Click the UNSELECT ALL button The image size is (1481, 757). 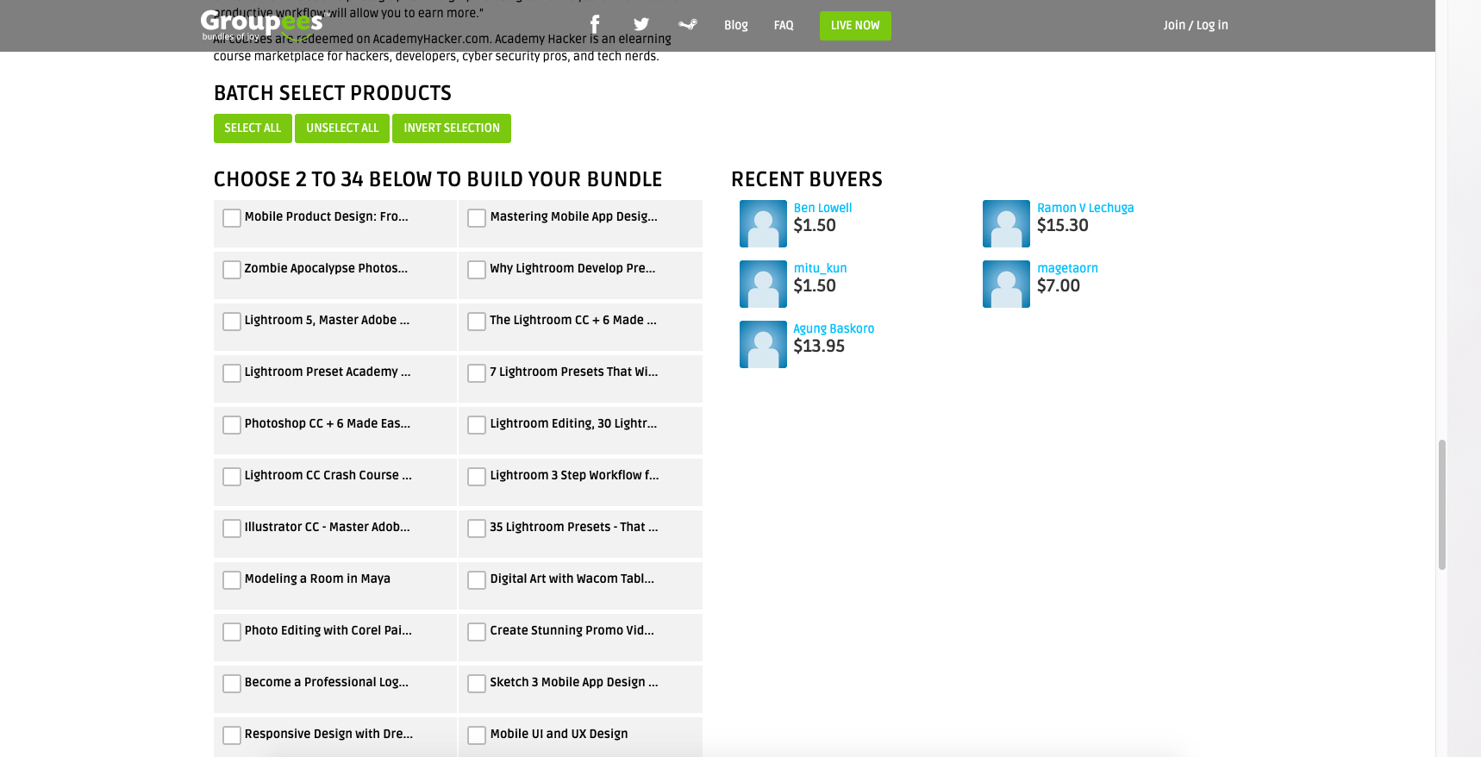click(342, 128)
